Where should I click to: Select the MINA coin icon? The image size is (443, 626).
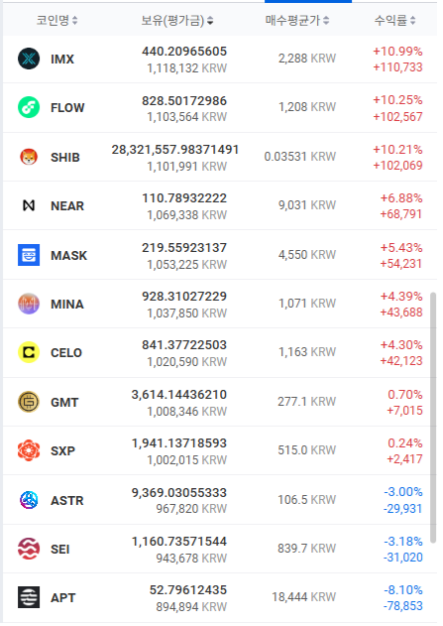click(29, 305)
